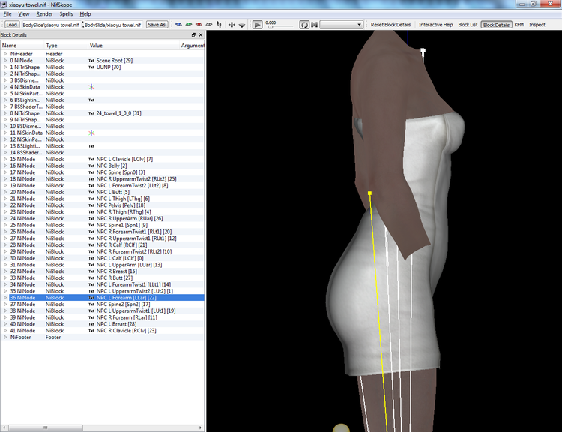The width and height of the screenshot is (562, 432).
Task: Click Reset Block Details
Action: tap(390, 25)
